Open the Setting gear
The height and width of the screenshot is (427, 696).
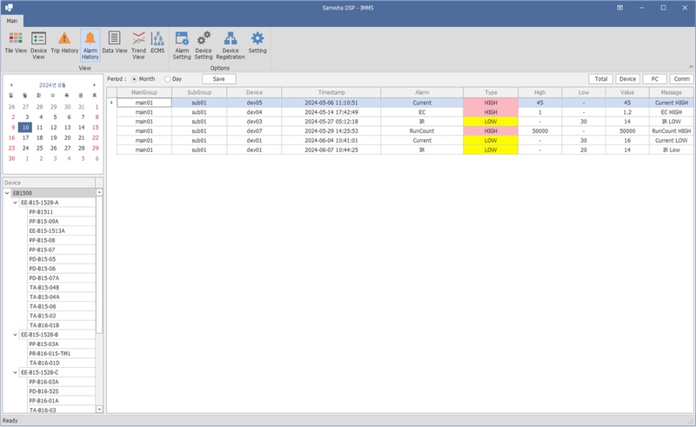click(x=258, y=43)
